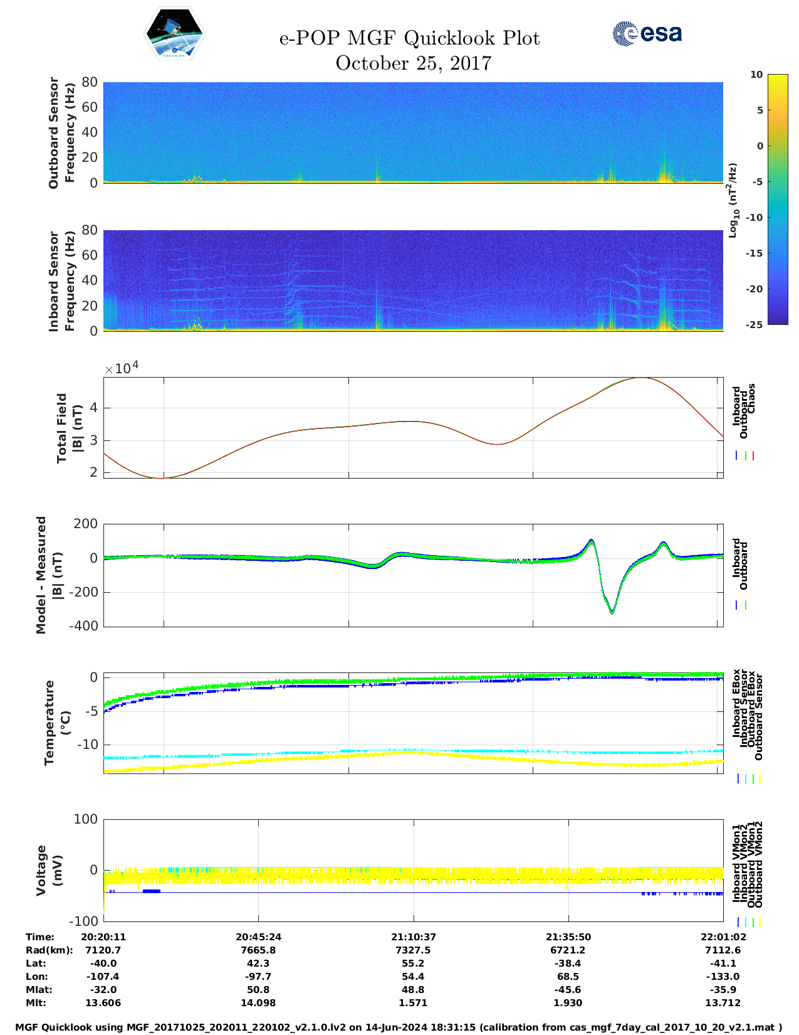This screenshot has width=799, height=1035.
Task: Click the Voltage (mV) axis label
Action: pos(50,870)
